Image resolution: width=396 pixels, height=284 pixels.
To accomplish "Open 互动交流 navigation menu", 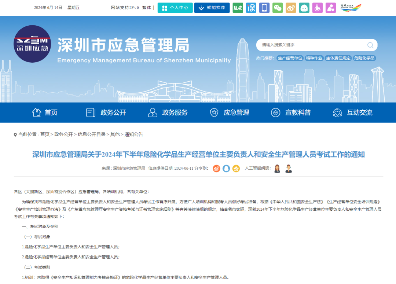I will [x=352, y=113].
